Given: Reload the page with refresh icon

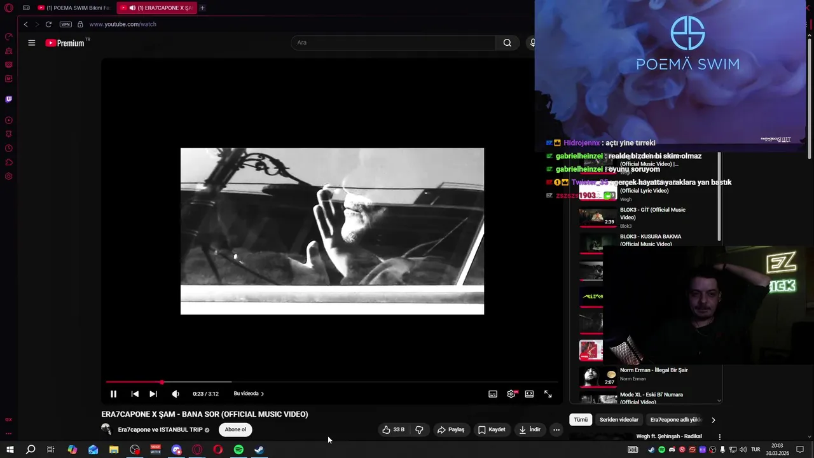Looking at the screenshot, I should [48, 24].
